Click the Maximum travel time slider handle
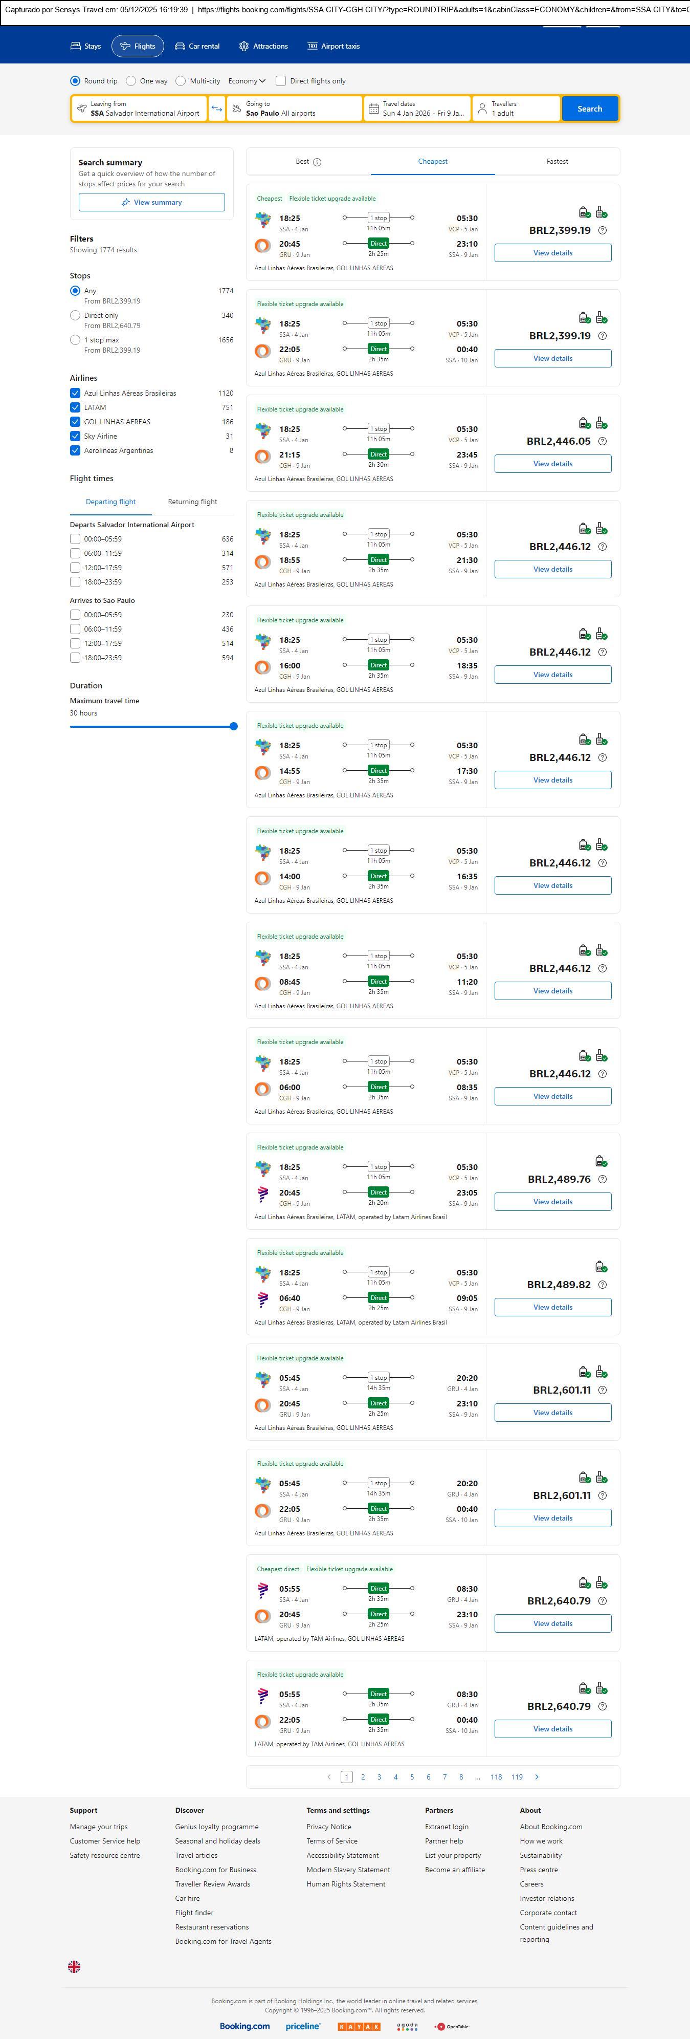The height and width of the screenshot is (2039, 690). point(233,726)
